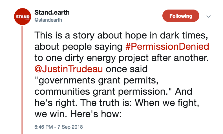Visit the @standearth handle

(x=48, y=20)
